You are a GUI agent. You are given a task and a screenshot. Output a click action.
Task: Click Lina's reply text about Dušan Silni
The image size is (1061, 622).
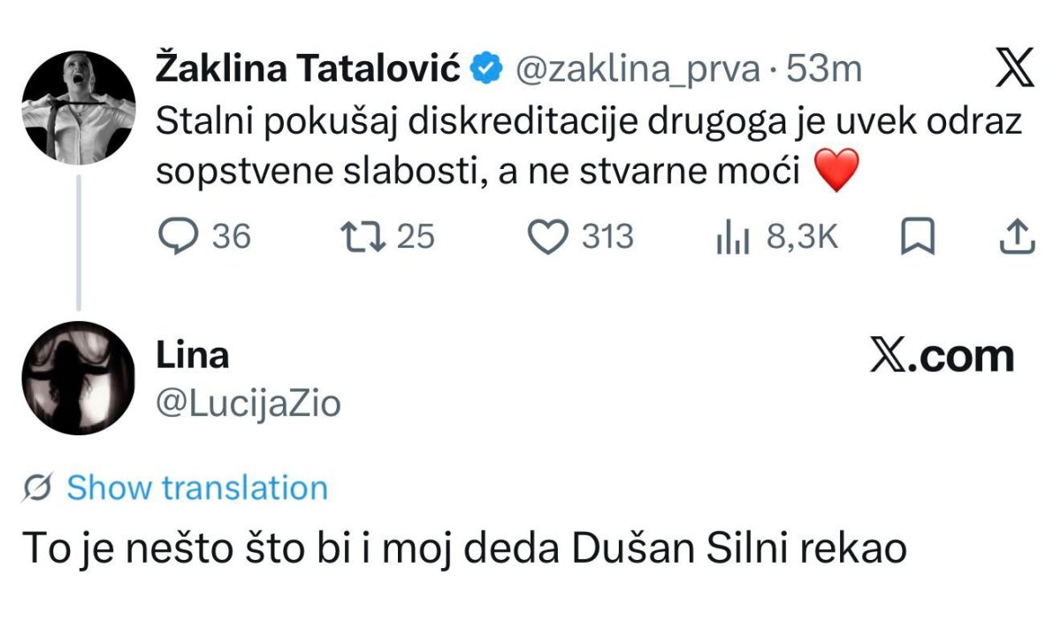(x=464, y=549)
